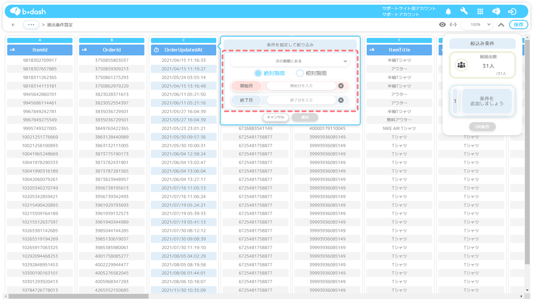Select the OrderUpdatedAt column header
The height and width of the screenshot is (299, 533).
pos(183,50)
